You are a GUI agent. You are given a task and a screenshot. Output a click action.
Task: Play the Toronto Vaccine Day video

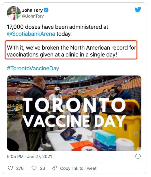point(74,113)
